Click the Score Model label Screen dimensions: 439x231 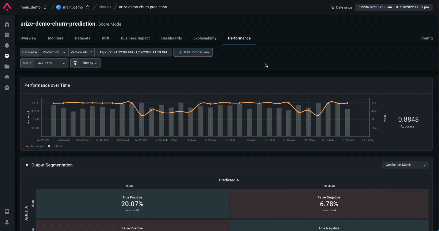click(110, 24)
